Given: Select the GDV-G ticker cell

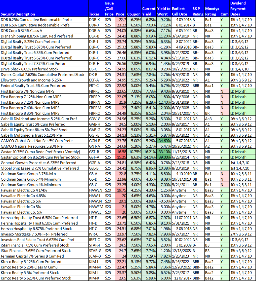Looking at the screenshot, I should 96,119.
